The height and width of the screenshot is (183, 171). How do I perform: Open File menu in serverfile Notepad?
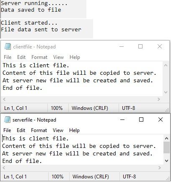[x=7, y=130]
